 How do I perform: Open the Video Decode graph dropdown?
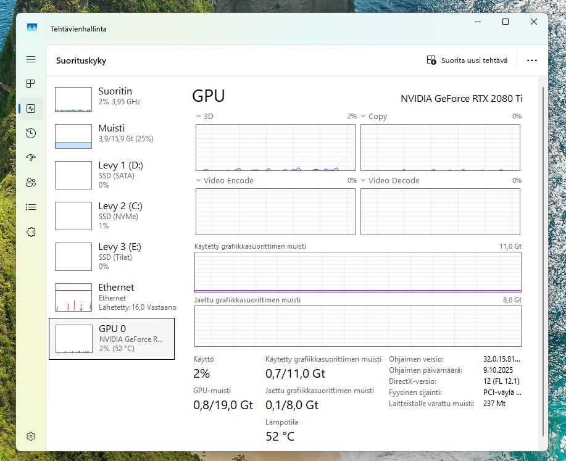[364, 181]
